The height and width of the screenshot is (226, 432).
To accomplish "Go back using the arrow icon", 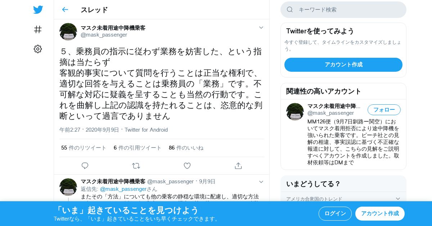I will point(65,10).
